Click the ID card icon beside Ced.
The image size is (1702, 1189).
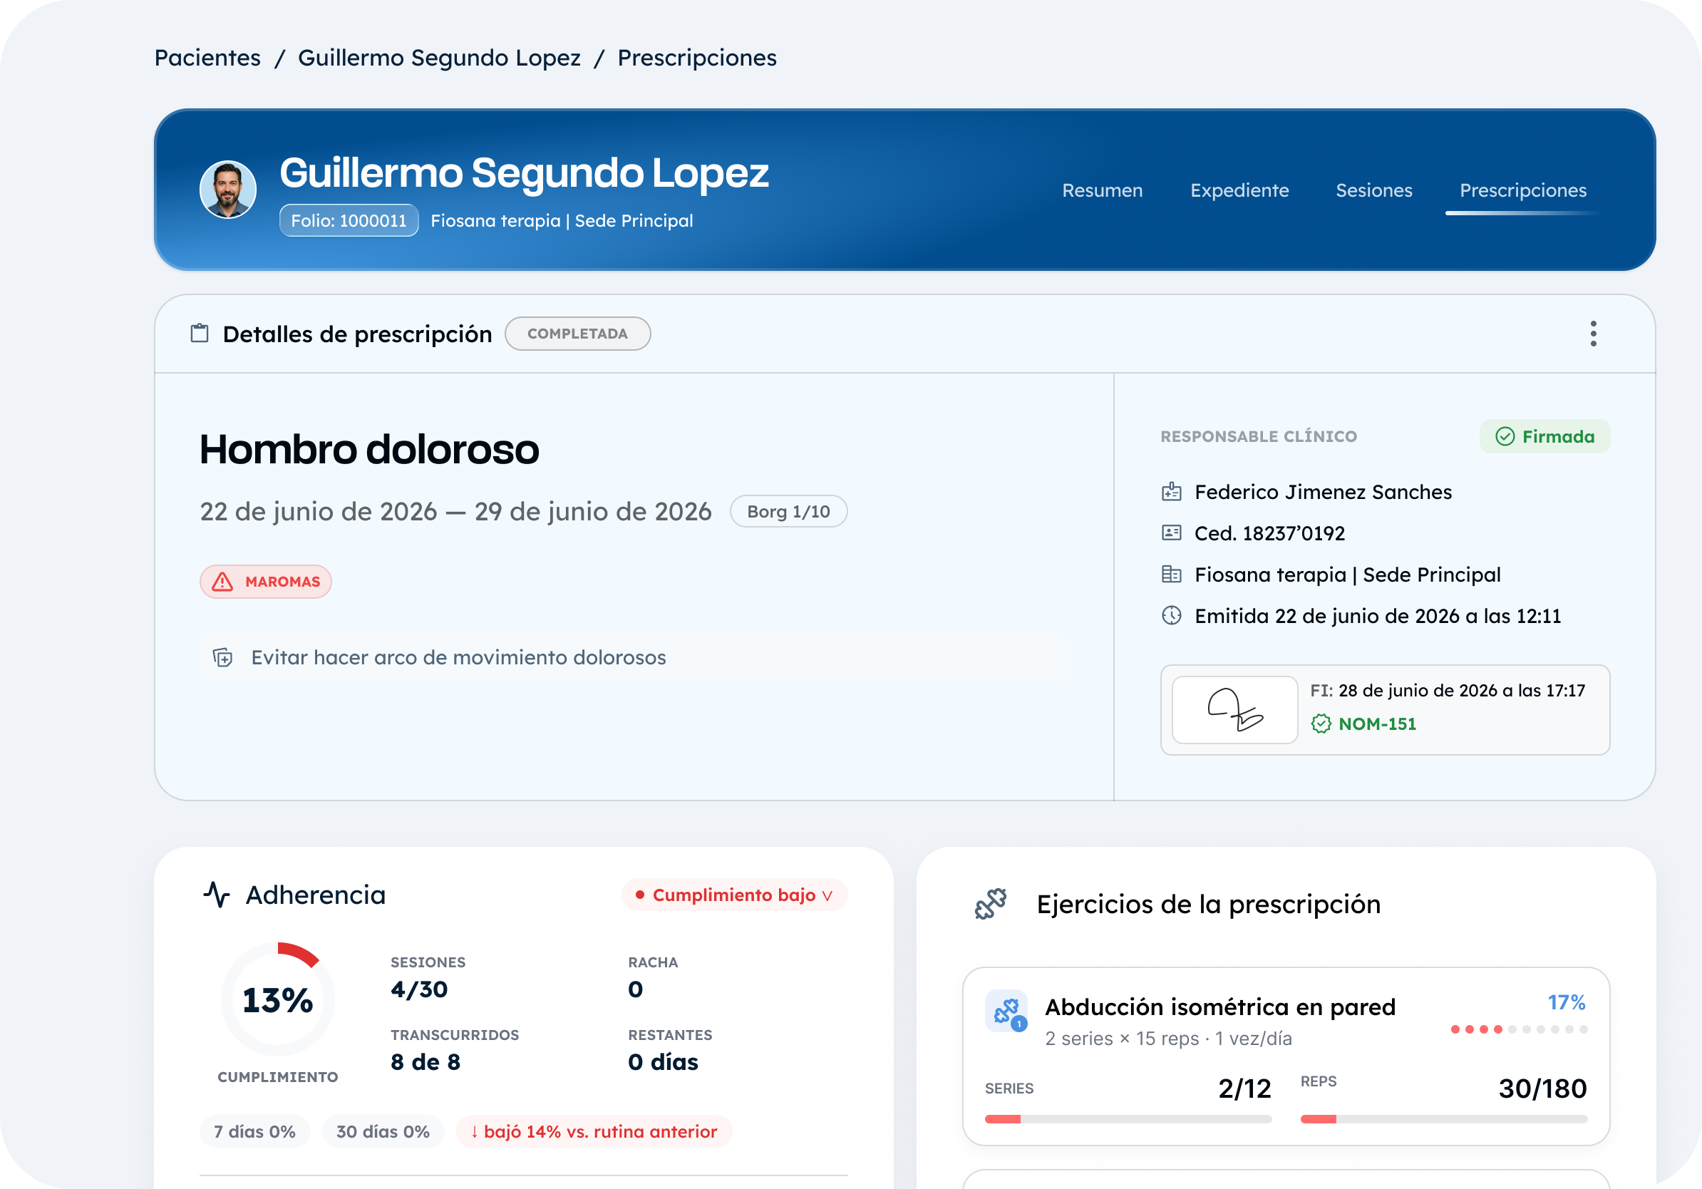click(x=1171, y=533)
